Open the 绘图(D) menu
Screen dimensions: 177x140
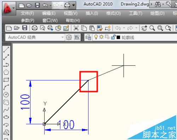[x=157, y=13]
